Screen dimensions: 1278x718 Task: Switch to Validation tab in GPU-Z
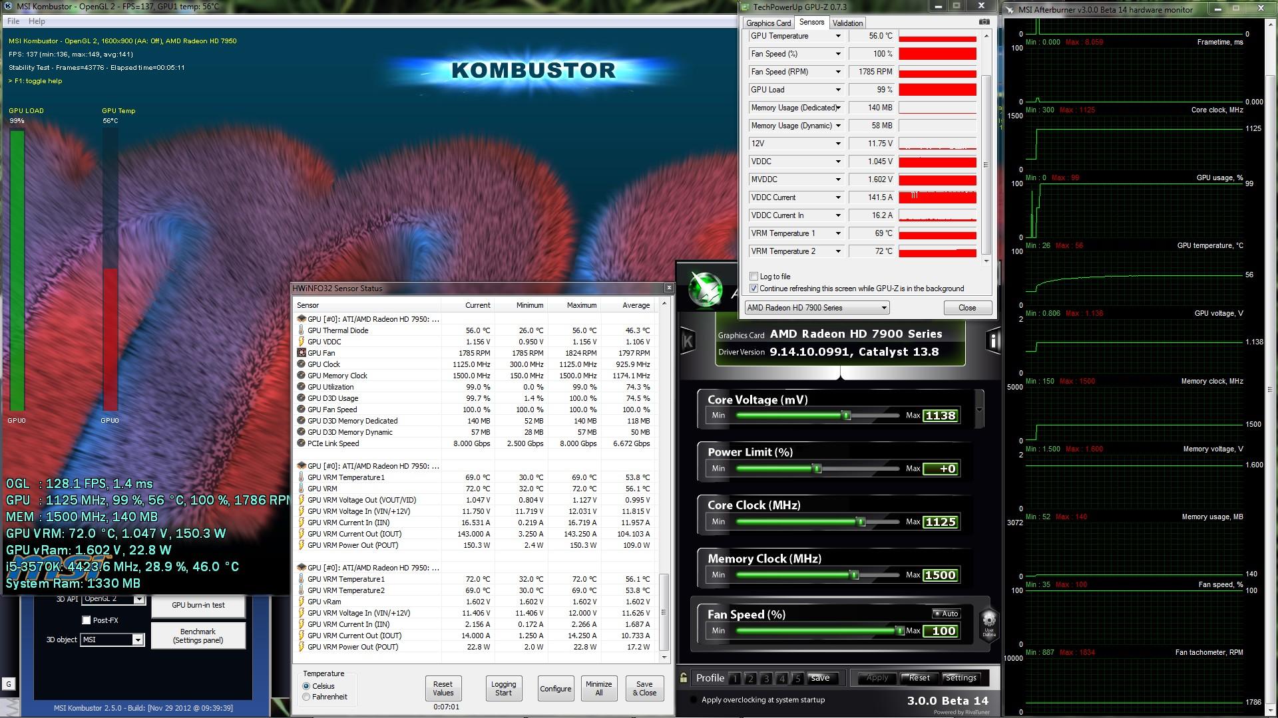coord(847,23)
